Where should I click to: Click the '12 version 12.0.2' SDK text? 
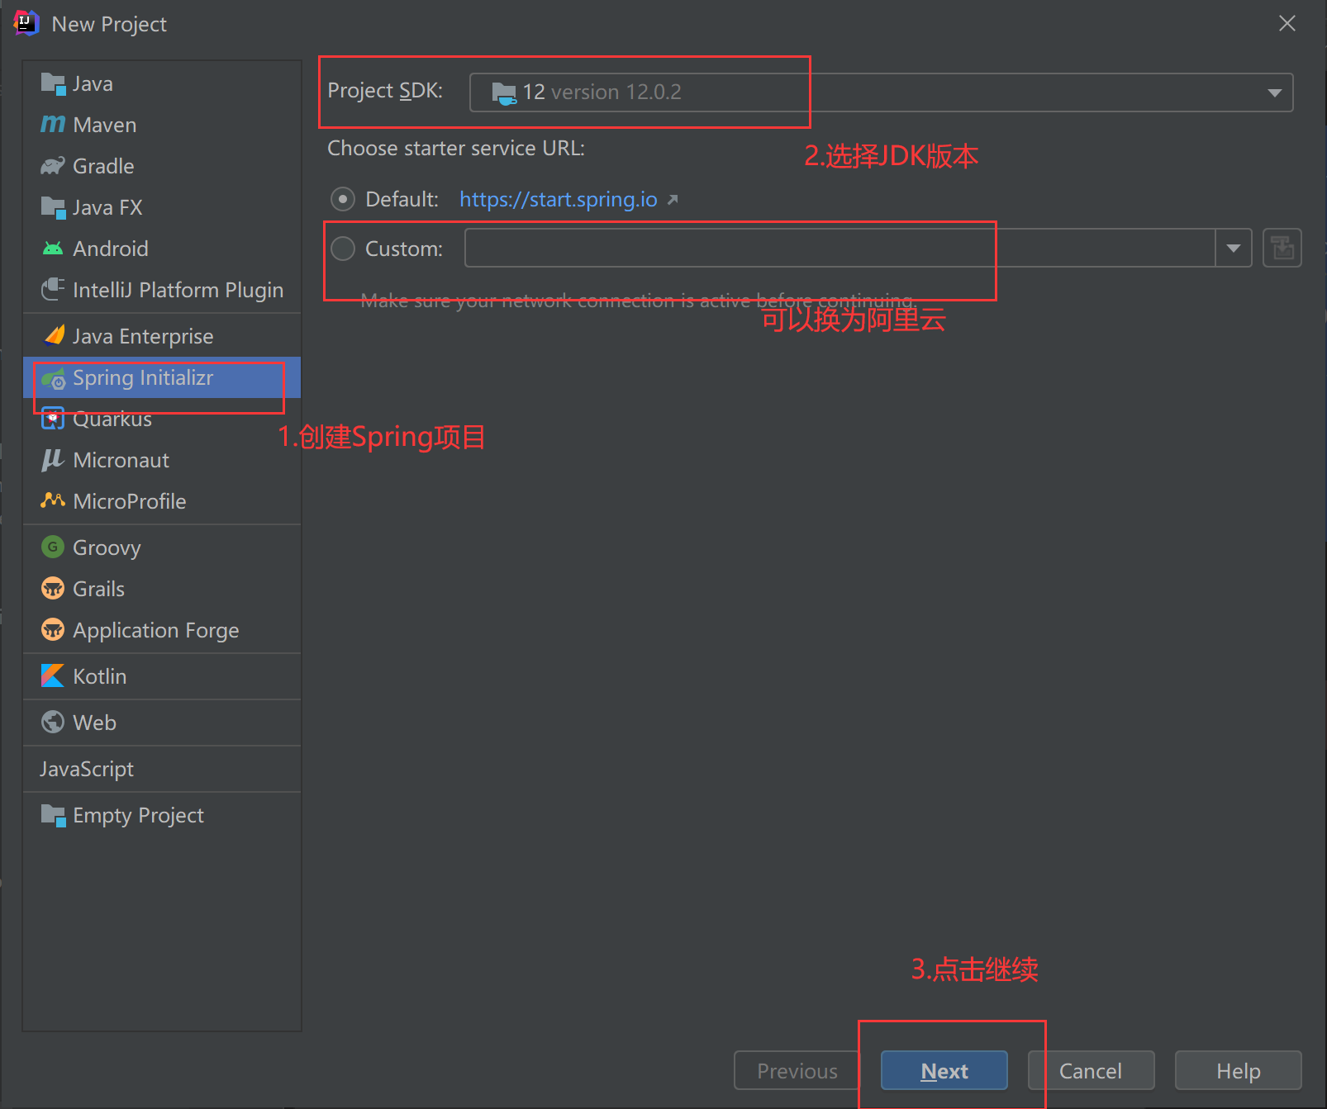602,92
